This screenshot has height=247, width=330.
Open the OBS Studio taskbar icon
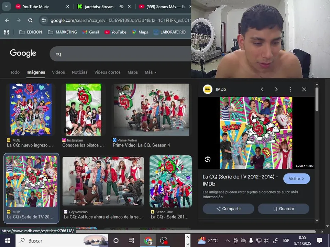[x=164, y=240]
